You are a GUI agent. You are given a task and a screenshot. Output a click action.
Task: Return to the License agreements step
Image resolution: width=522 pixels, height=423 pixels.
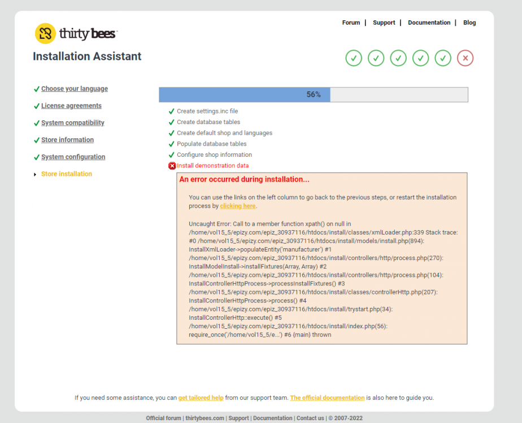point(71,106)
